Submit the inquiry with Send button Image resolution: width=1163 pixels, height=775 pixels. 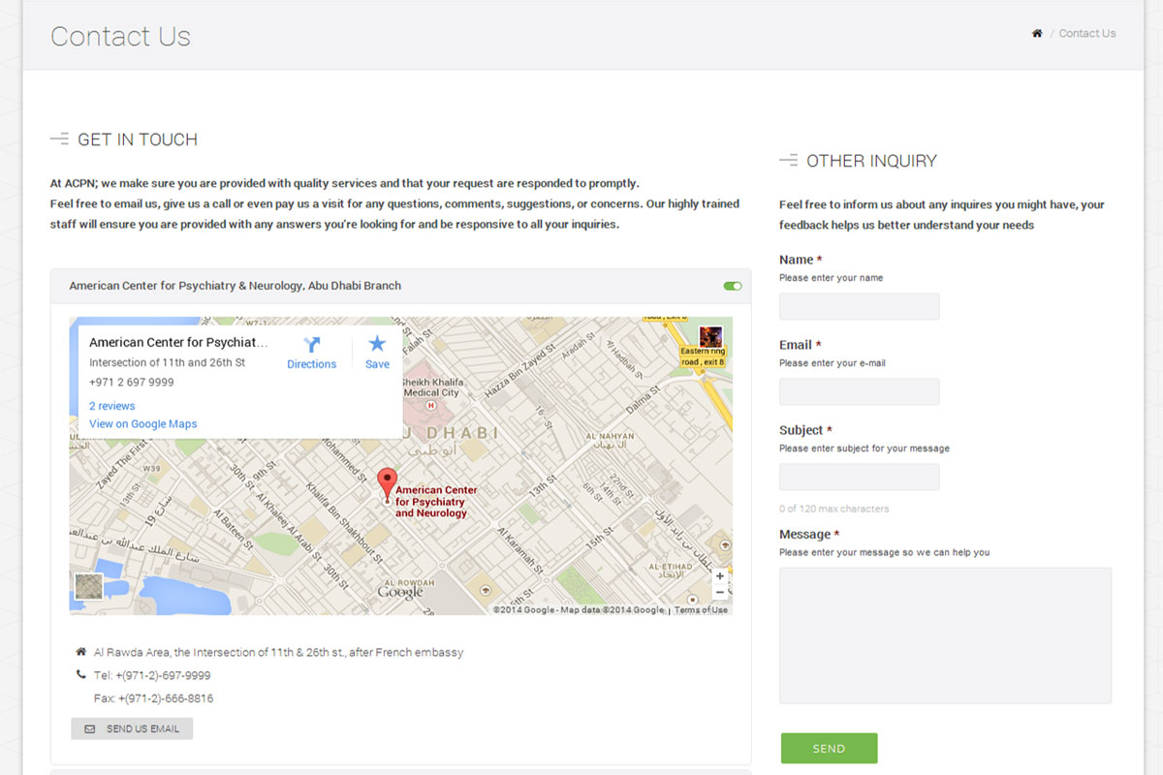click(x=829, y=749)
